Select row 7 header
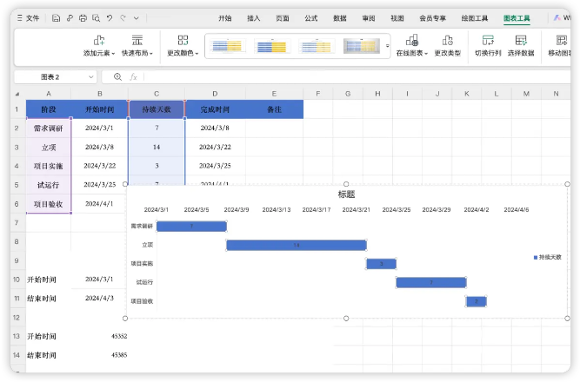Image resolution: width=580 pixels, height=382 pixels. [x=17, y=223]
